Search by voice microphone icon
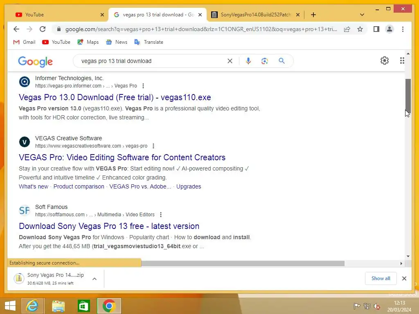This screenshot has width=419, height=314. tap(248, 61)
